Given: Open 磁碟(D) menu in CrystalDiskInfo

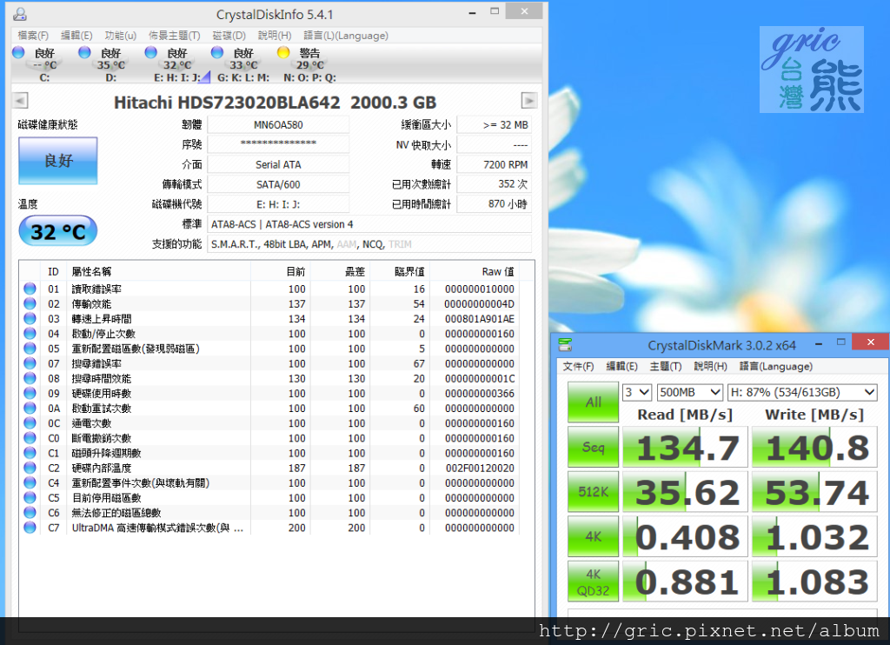Looking at the screenshot, I should point(229,35).
